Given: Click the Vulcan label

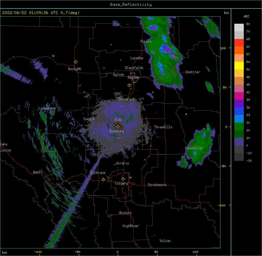Looking at the screenshot, I should click(x=165, y=241).
